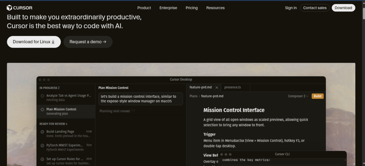365x166 pixels.
Task: Click the Cursor cube logo icon
Action: pyautogui.click(x=9, y=8)
